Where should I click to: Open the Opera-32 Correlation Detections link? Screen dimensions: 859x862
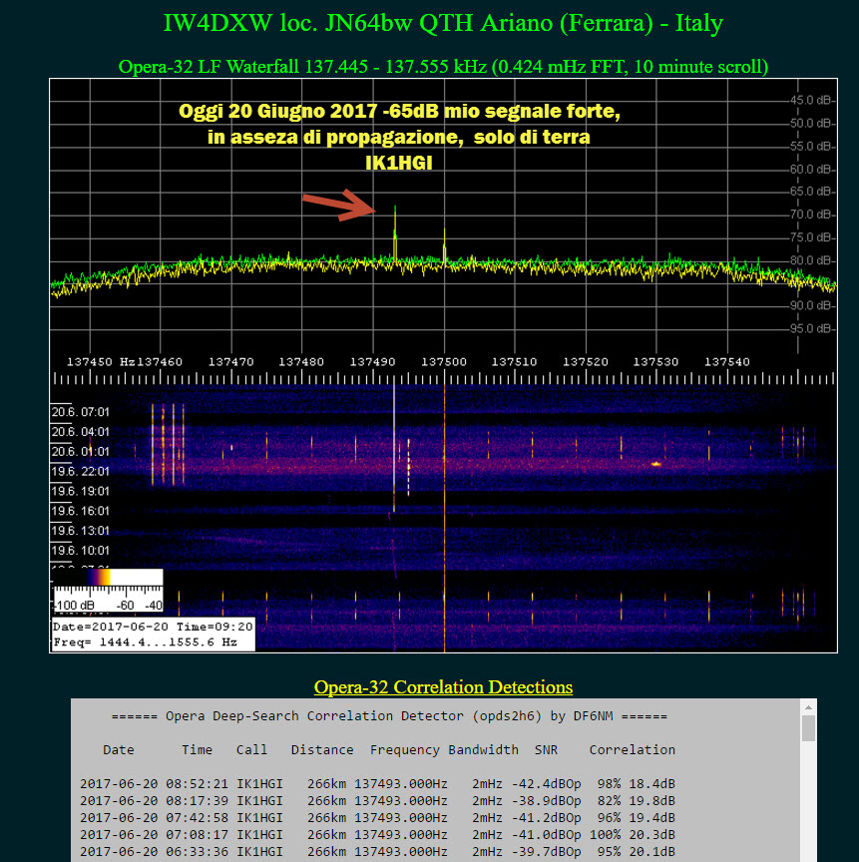click(x=443, y=687)
